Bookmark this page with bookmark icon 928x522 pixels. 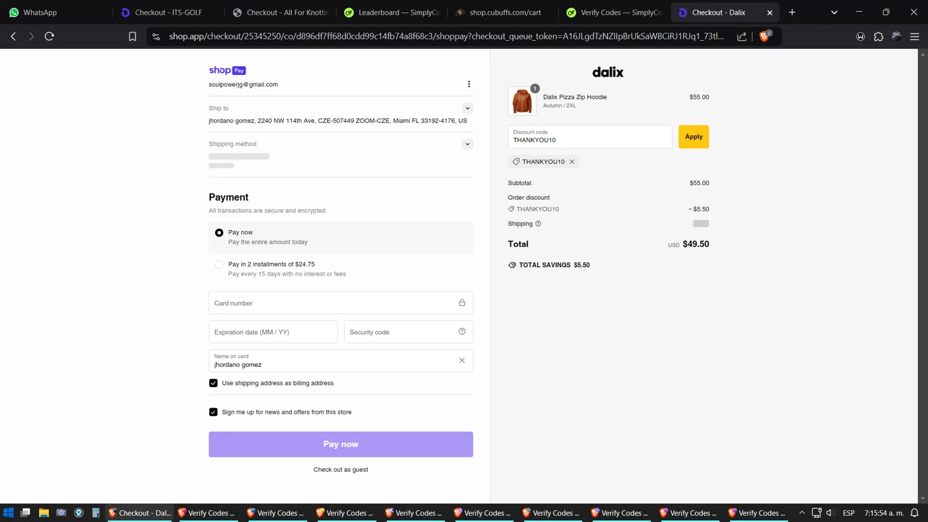click(132, 36)
